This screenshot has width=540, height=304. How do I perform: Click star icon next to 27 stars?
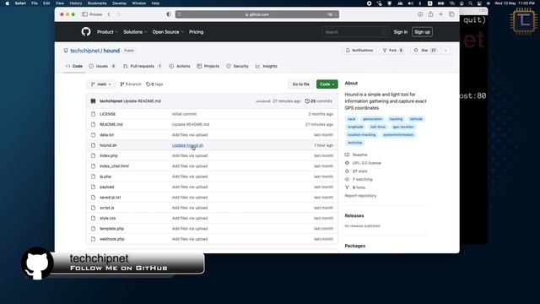(x=347, y=171)
